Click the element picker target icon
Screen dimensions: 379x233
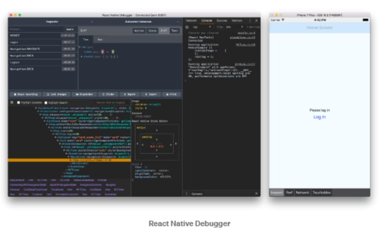click(12, 103)
